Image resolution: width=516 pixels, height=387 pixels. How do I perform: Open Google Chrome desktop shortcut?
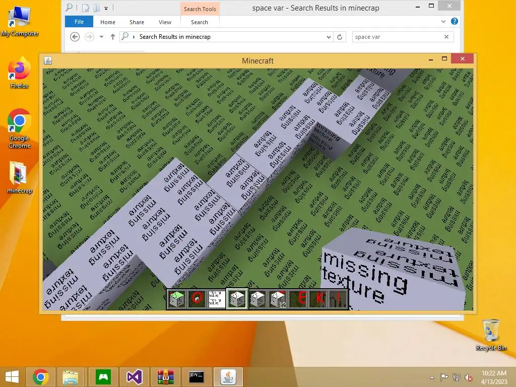pyautogui.click(x=20, y=128)
